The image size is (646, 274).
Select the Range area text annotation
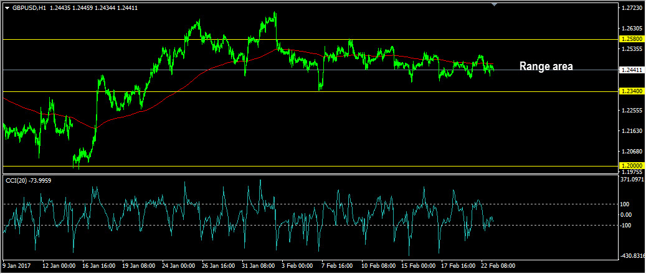tap(546, 66)
